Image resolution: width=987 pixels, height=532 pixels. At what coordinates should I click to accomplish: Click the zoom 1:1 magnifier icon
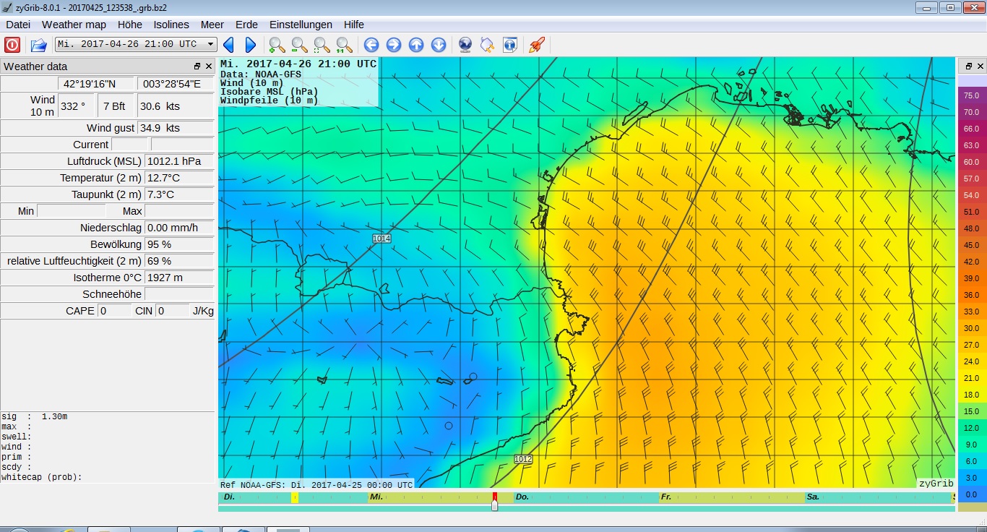345,45
